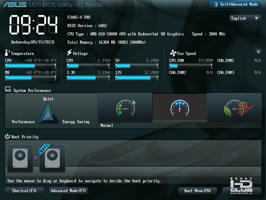266x200 pixels.
Task: Click the date Wednesday[05/15/2013]
Action: pos(33,42)
